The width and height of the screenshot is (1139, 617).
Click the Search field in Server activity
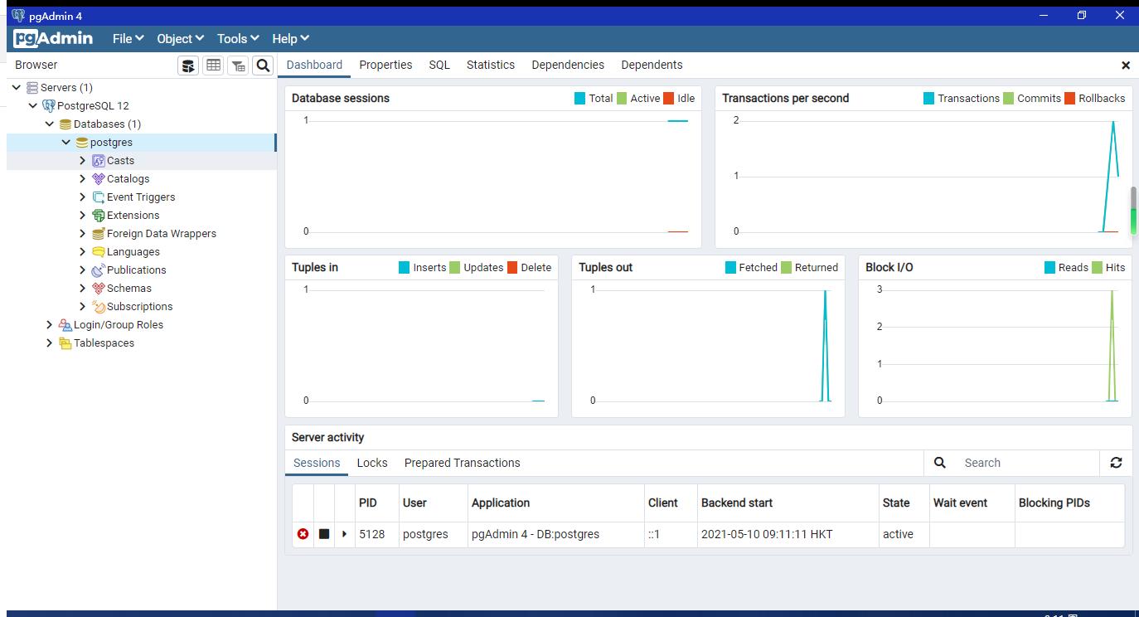[x=1027, y=463]
